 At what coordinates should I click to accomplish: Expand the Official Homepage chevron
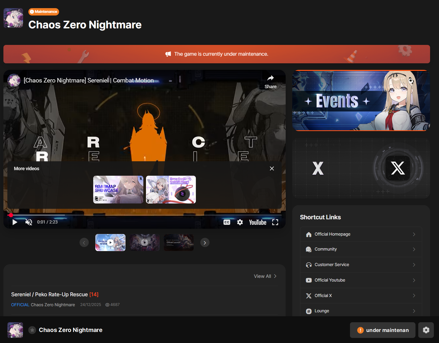[414, 234]
